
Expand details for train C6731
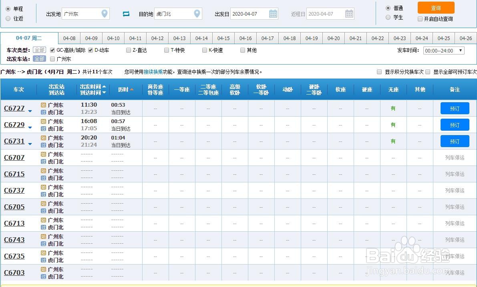coord(30,143)
